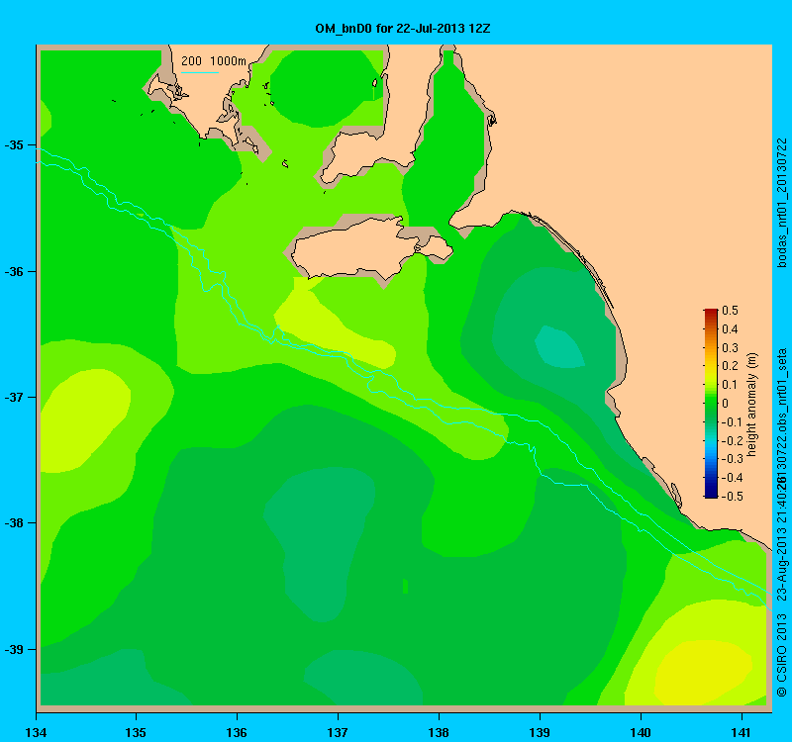The height and width of the screenshot is (742, 792).
Task: Click the height anomaly color bar
Action: coord(711,404)
